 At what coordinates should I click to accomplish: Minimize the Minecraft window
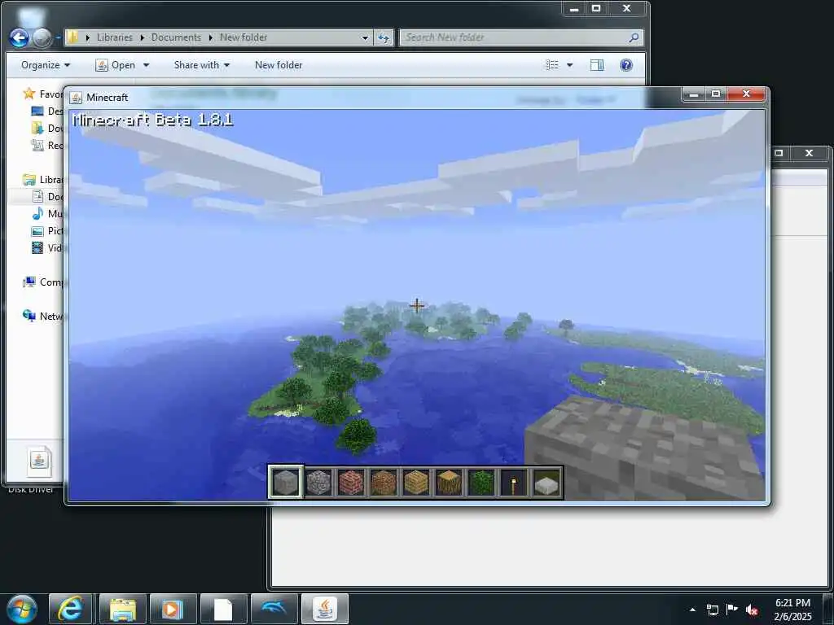tap(694, 94)
